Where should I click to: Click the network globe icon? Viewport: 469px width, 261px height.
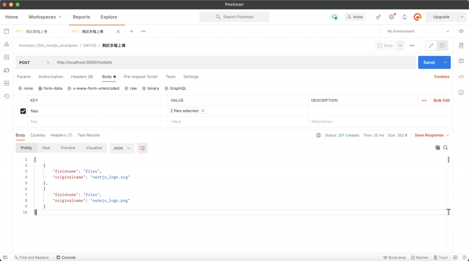[x=318, y=135]
